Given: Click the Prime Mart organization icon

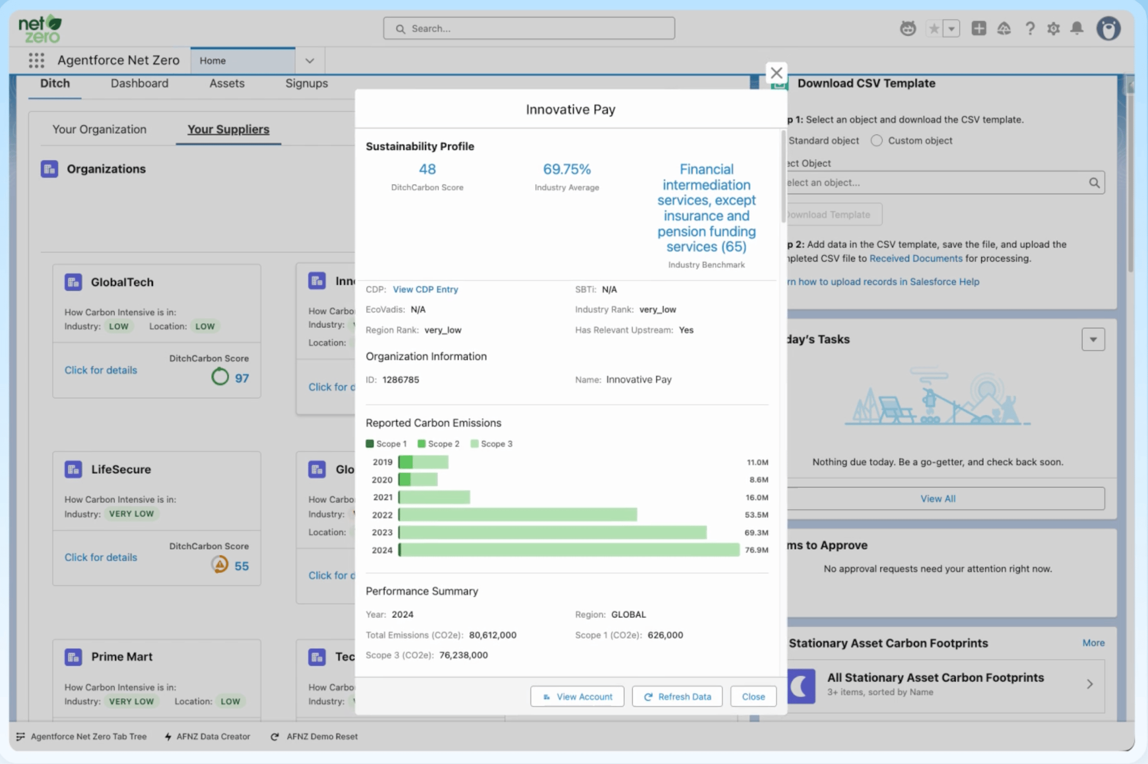Looking at the screenshot, I should (73, 657).
